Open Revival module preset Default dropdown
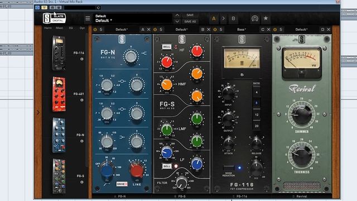This screenshot has width=357, height=201. 301,30
